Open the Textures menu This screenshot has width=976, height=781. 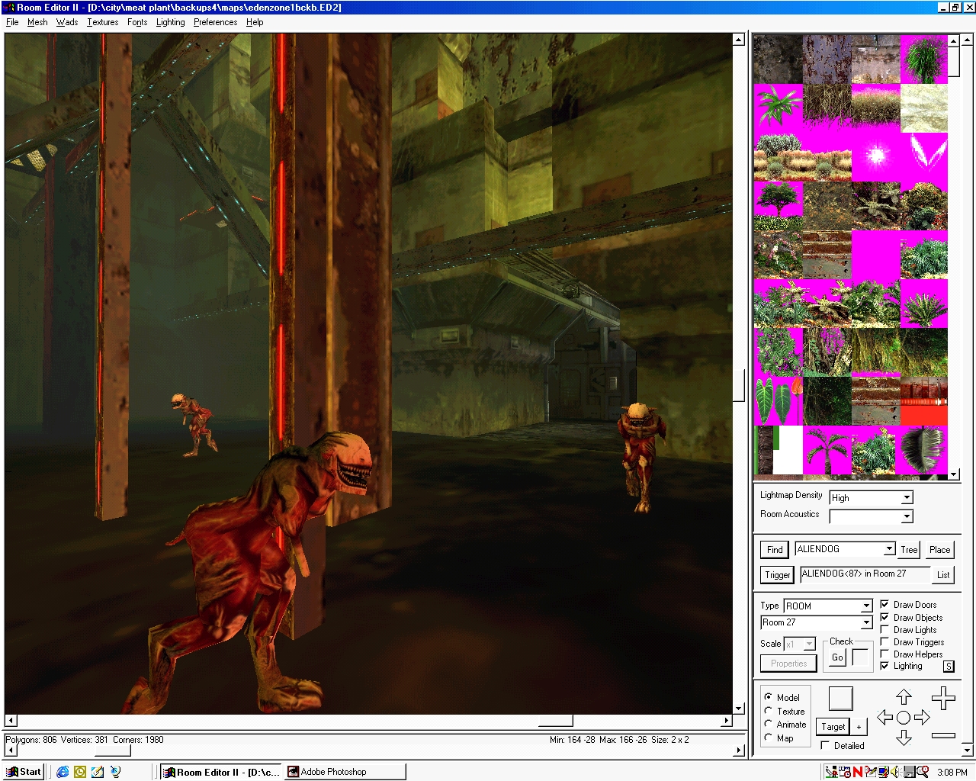[102, 22]
